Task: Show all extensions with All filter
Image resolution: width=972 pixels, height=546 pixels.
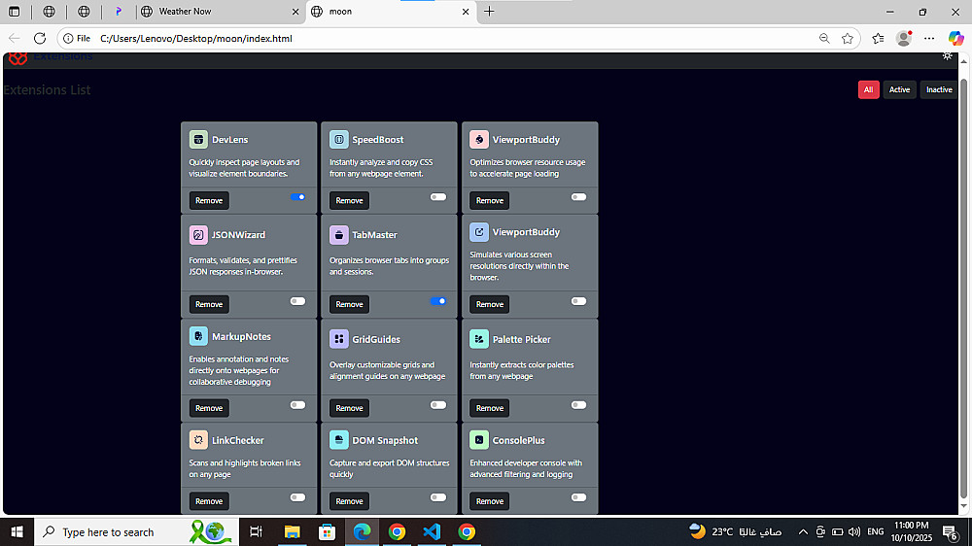Action: 868,89
